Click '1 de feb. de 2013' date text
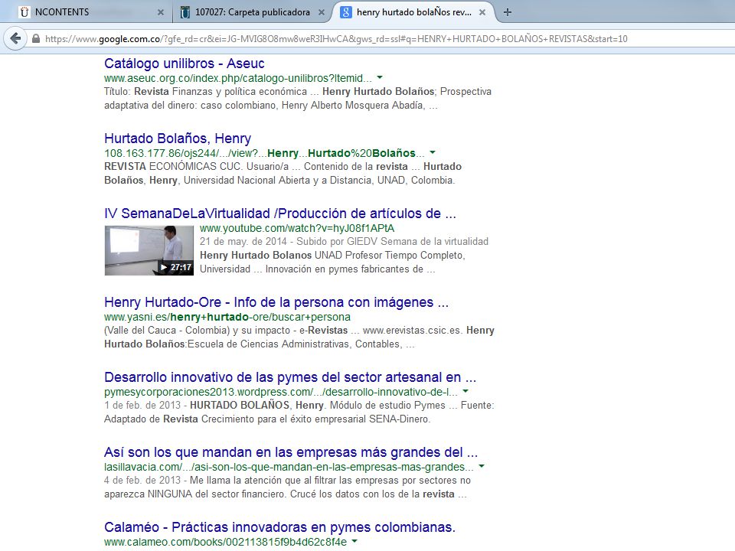Screen dimensions: 735x551 142,406
